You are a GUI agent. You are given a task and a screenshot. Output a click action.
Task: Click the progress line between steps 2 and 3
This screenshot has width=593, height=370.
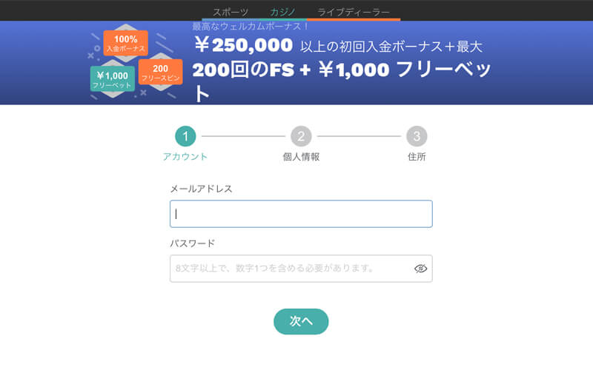[359, 136]
